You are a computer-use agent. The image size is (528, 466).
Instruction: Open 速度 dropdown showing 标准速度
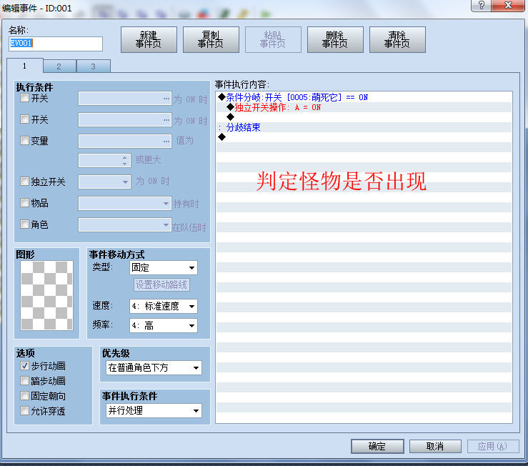[164, 307]
